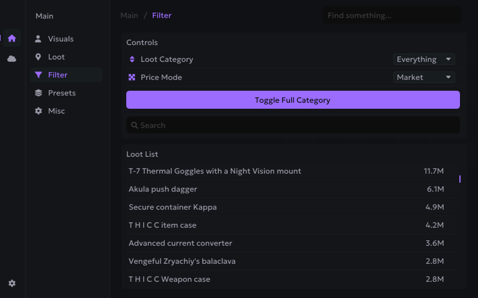478x298 pixels.
Task: Click the Filter funnel icon
Action: pyautogui.click(x=38, y=75)
